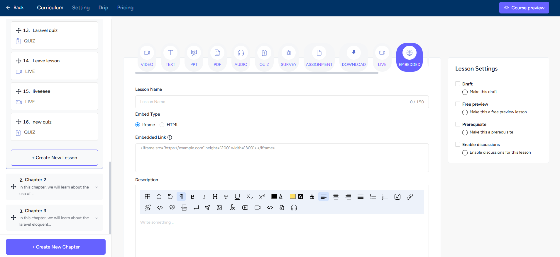Click into the Embedded Link textarea
Screen dimensions: 560x257
[282, 158]
